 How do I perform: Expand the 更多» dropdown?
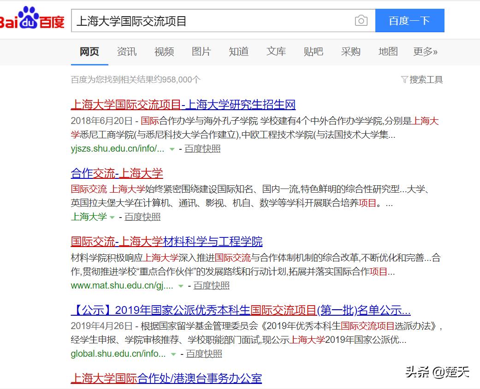pyautogui.click(x=425, y=52)
